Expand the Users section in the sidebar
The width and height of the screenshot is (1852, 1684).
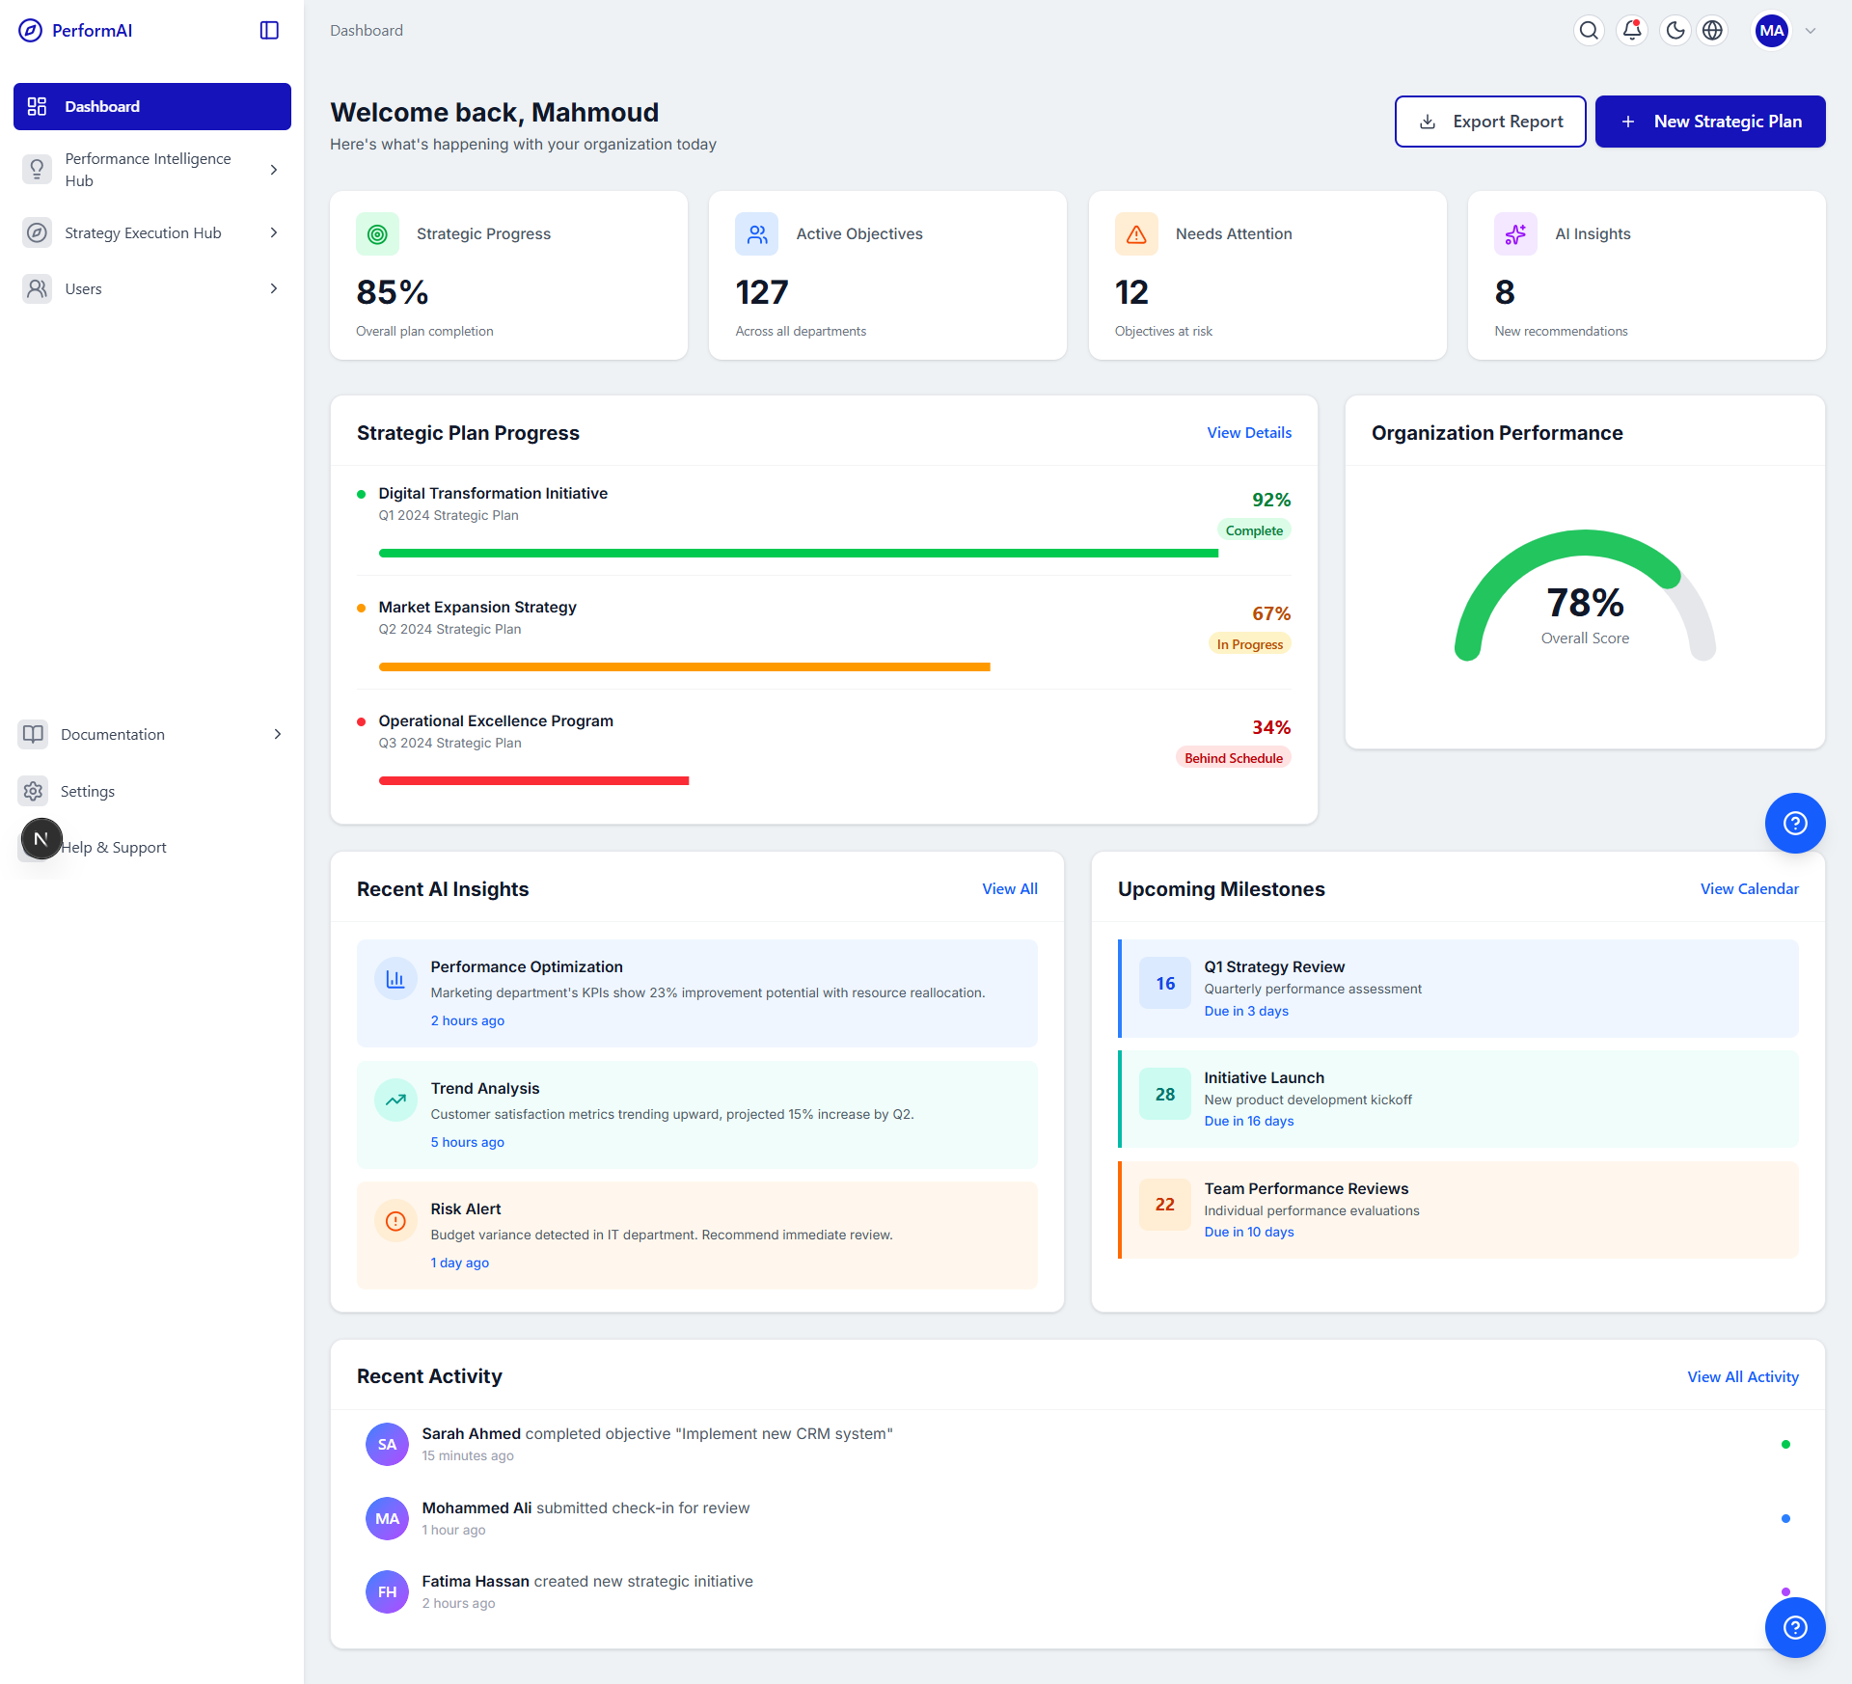point(151,288)
